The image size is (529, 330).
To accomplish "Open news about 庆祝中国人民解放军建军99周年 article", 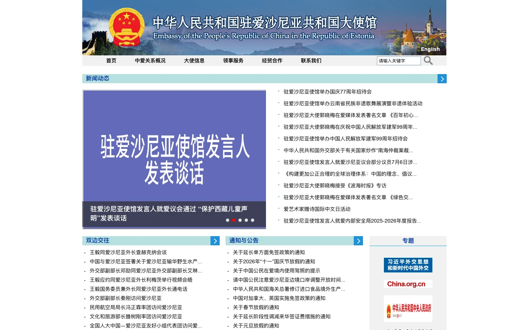I will pyautogui.click(x=350, y=127).
